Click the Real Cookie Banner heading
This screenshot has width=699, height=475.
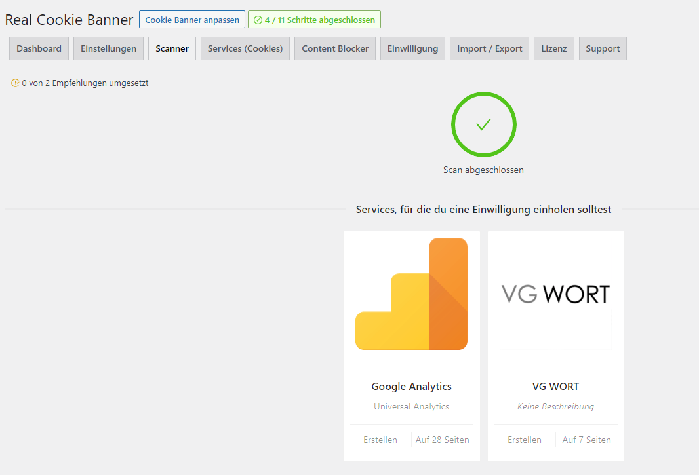click(69, 20)
